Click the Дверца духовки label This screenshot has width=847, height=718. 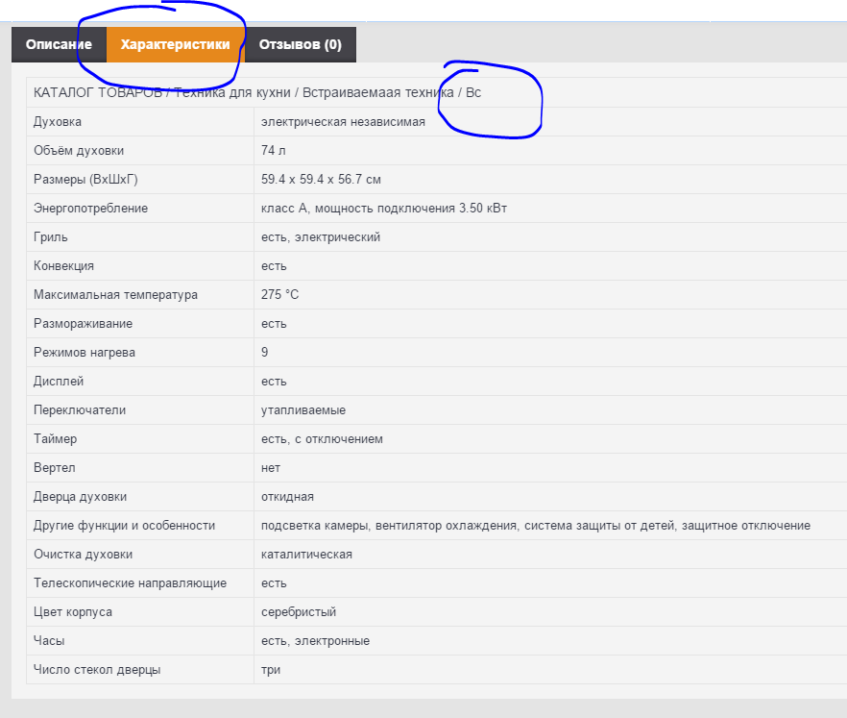[80, 496]
